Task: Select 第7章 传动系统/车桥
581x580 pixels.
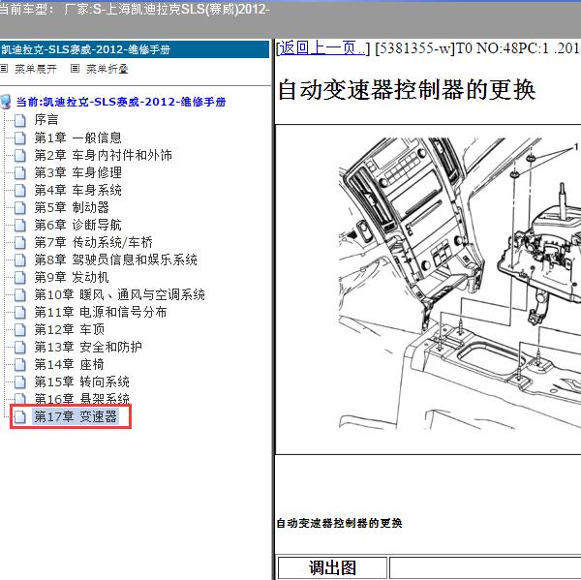Action: coord(93,242)
